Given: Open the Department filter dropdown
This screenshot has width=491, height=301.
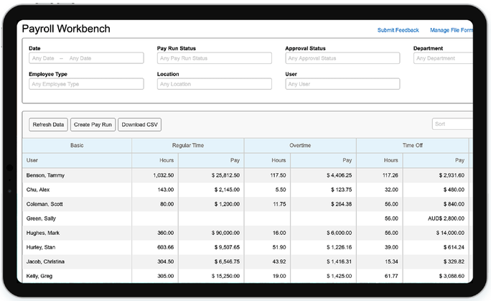Looking at the screenshot, I should pos(443,58).
